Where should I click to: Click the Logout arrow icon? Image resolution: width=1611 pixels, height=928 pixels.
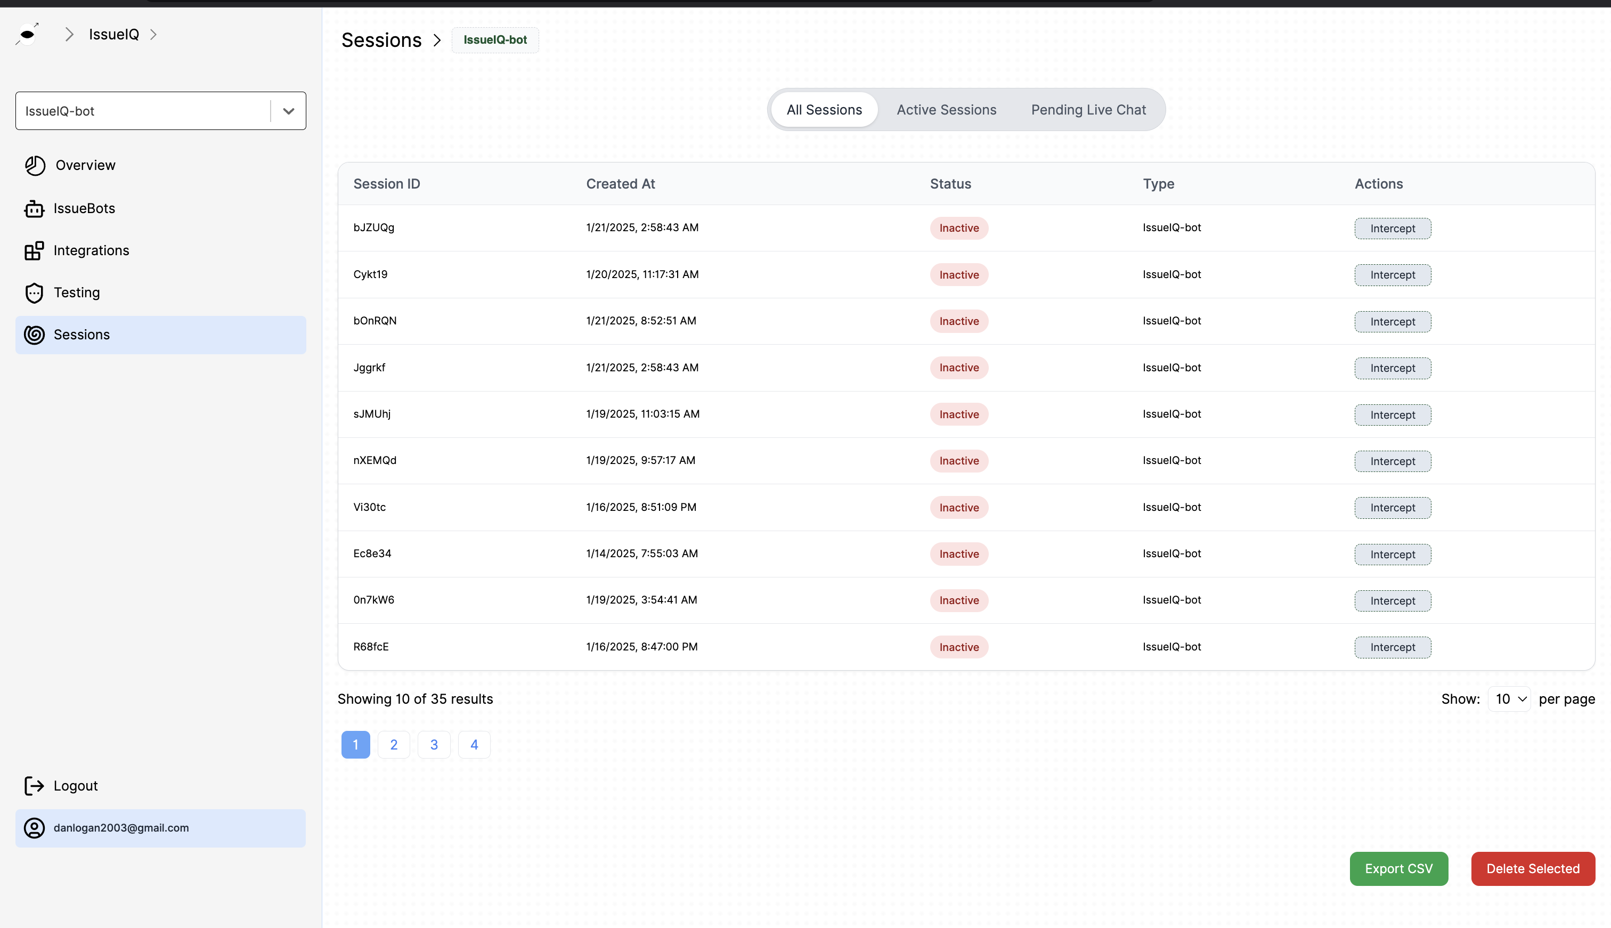[x=34, y=785]
